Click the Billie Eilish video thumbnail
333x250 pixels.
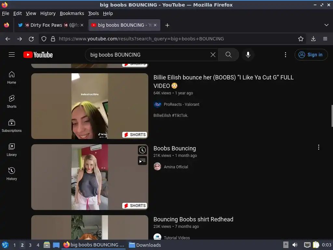click(x=90, y=106)
